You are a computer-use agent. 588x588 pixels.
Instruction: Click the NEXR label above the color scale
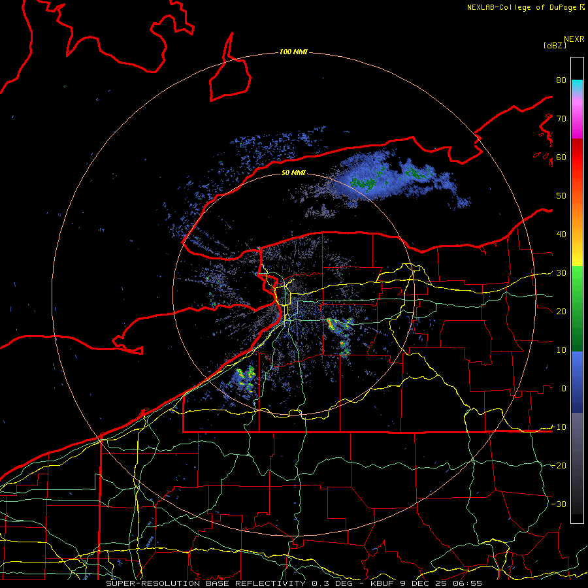click(x=574, y=39)
